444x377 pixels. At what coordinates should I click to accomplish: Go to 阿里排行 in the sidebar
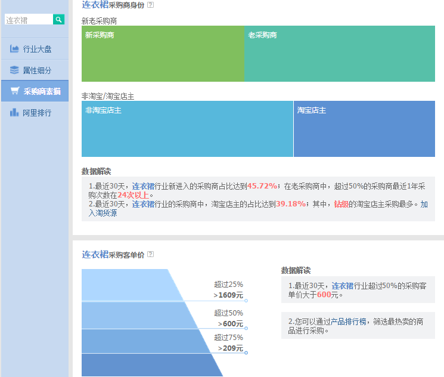[x=36, y=113]
